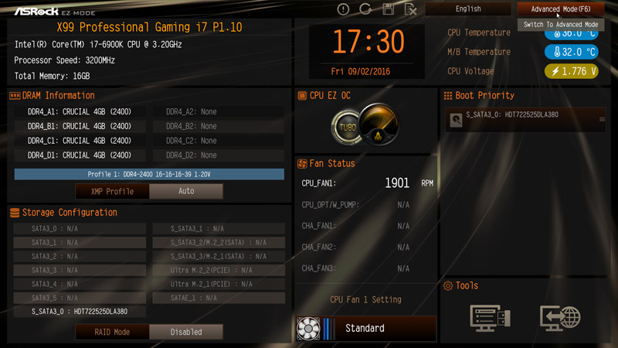Click the RAID Mode label button

coord(112,333)
